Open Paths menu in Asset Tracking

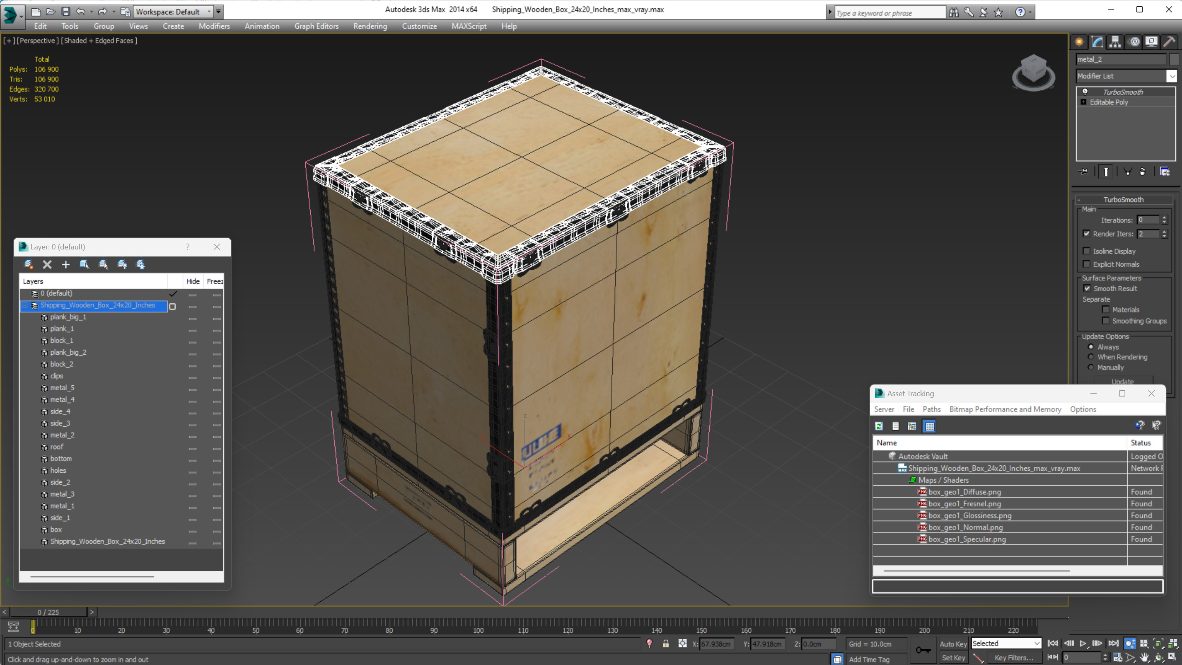tap(931, 409)
